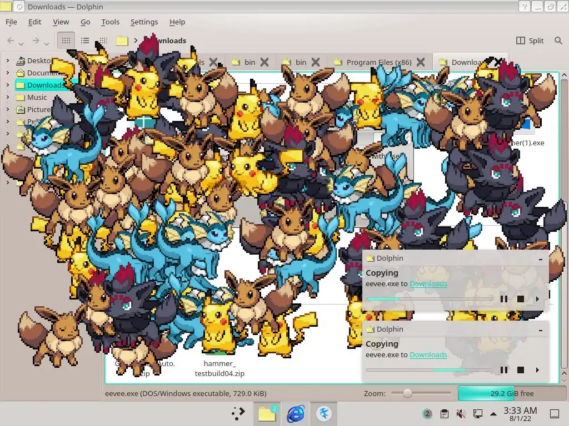
Task: Stop the lower eevee.exe copy job
Action: (520, 370)
